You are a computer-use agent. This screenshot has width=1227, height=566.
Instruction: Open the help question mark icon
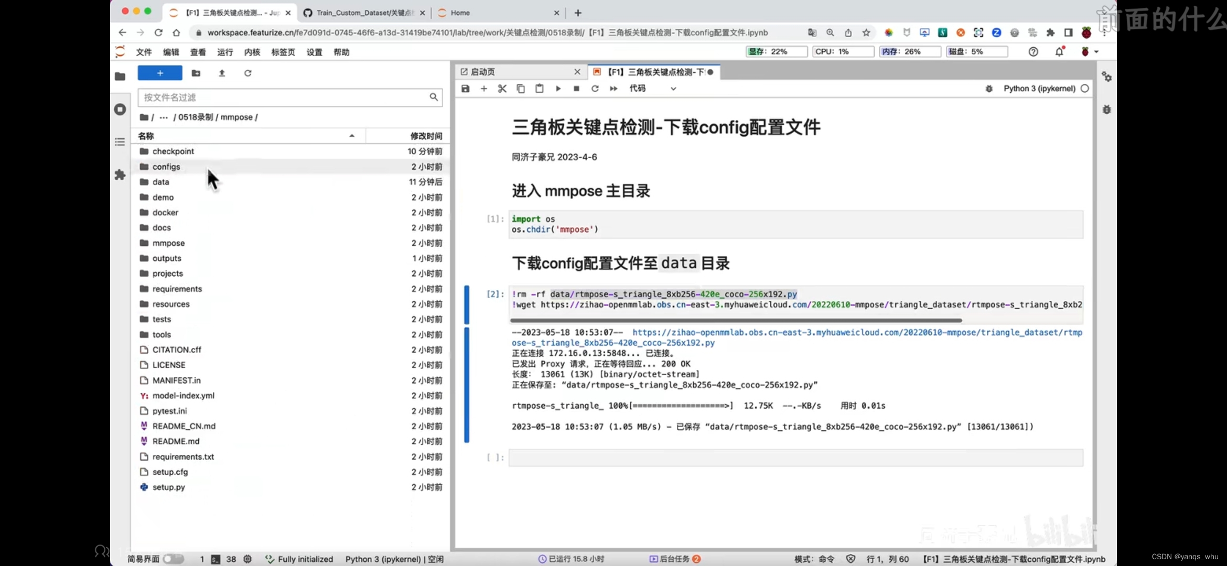tap(1033, 51)
